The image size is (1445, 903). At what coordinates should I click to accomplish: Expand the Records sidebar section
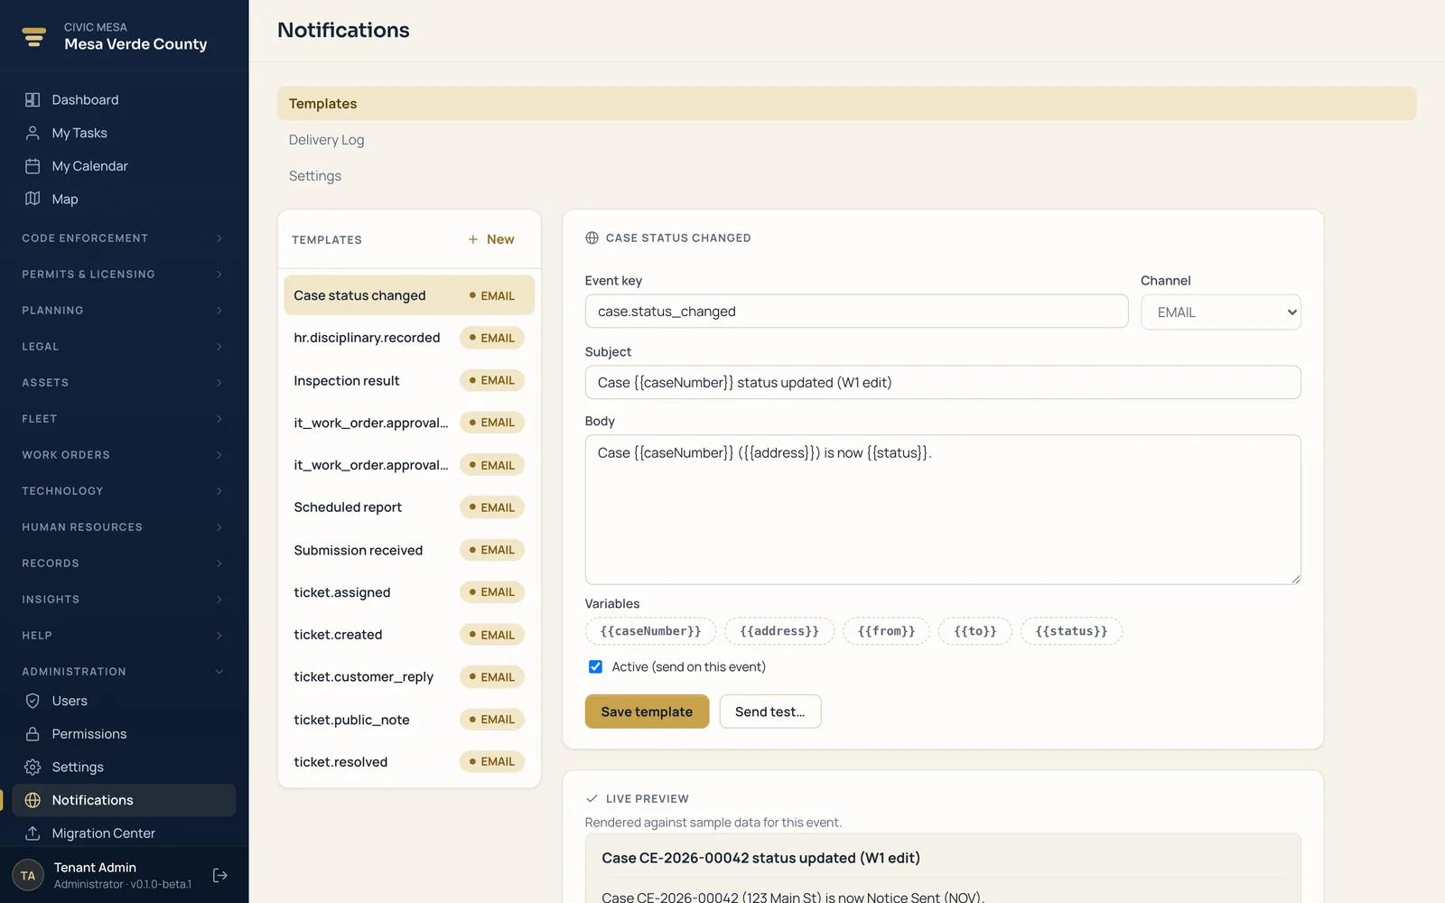122,563
